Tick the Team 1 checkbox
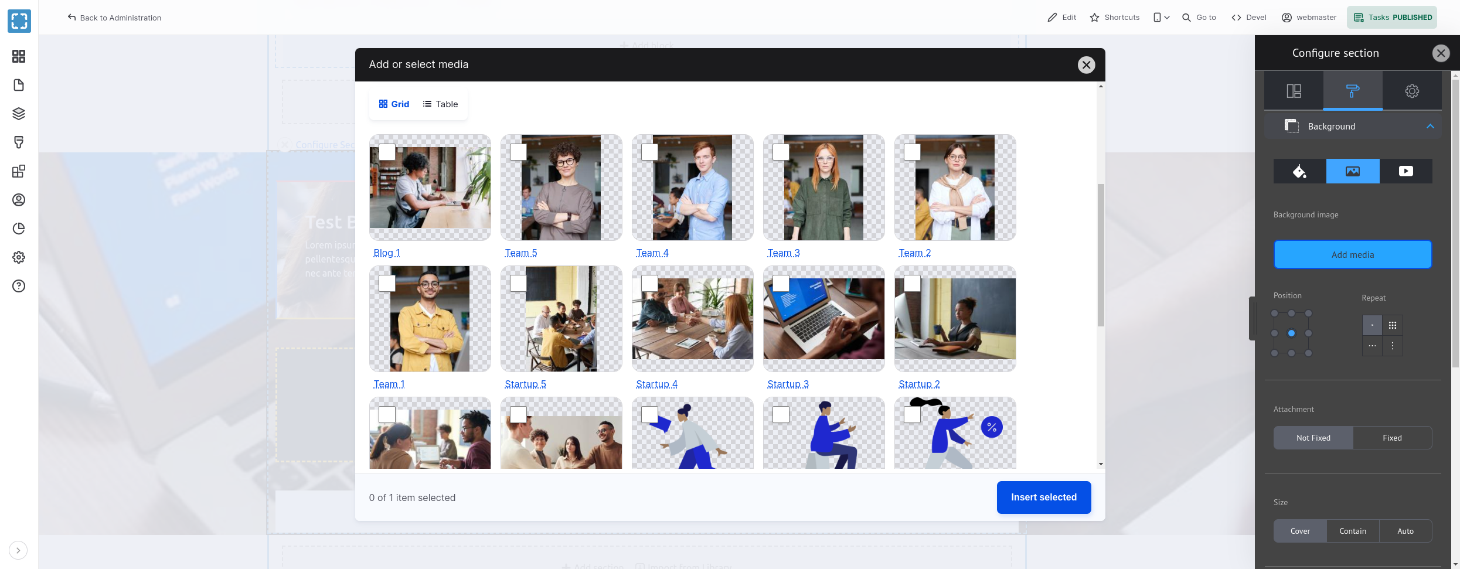The image size is (1460, 569). coord(387,284)
